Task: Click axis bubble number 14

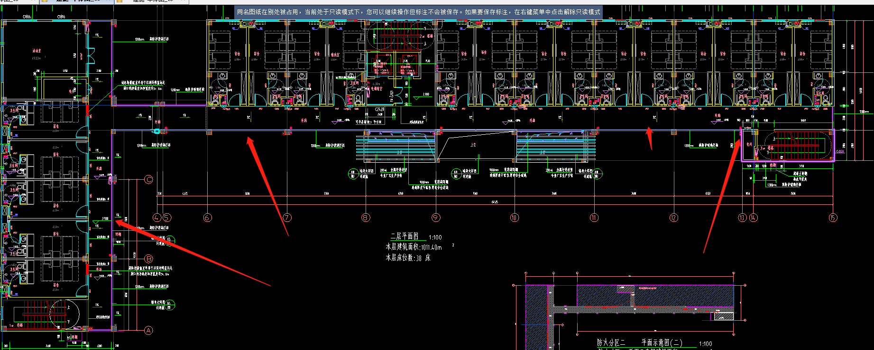Action: coord(754,218)
